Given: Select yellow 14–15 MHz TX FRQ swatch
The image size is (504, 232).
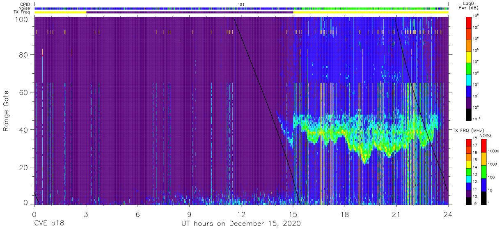Looking at the screenshot, I should pyautogui.click(x=469, y=164).
